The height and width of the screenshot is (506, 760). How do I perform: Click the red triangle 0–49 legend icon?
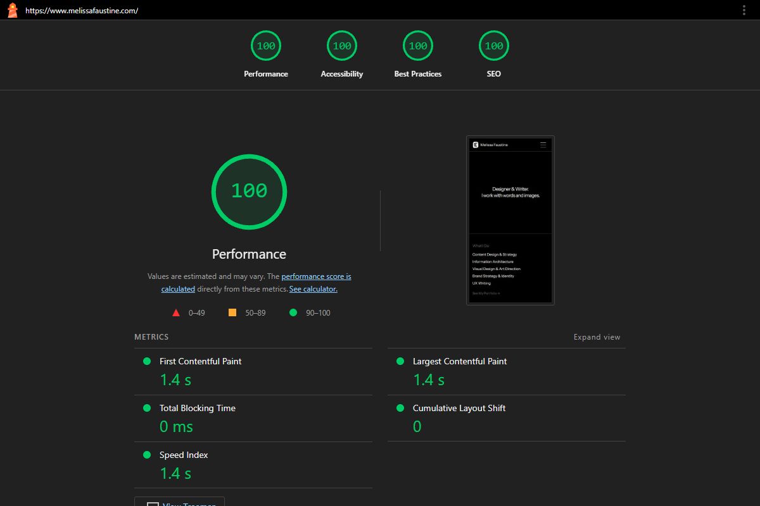pos(176,312)
